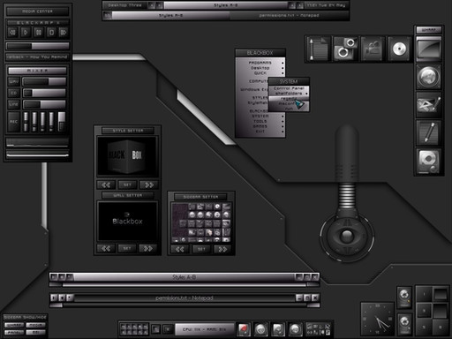
Task: Launch the globe icon in right sidebar
Action: [x=429, y=77]
